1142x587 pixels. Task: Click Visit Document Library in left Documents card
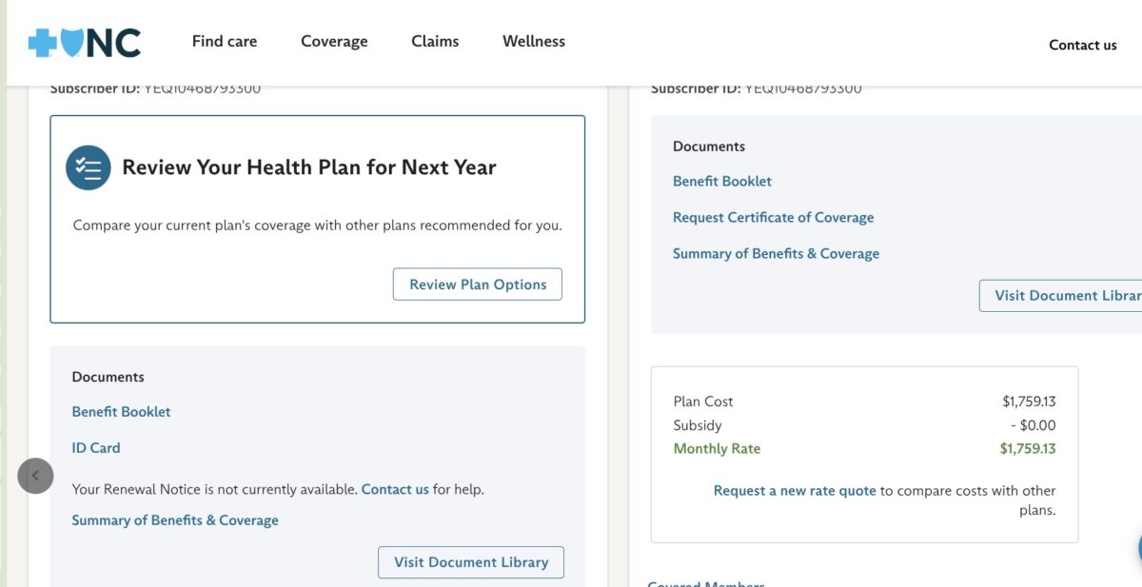coord(470,561)
